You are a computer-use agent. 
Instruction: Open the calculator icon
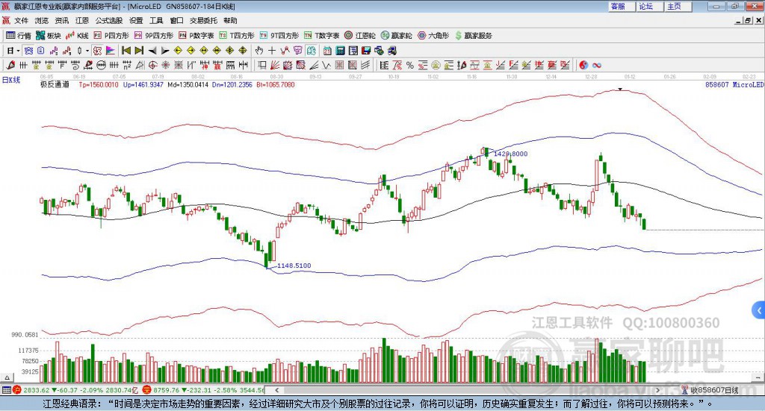[x=340, y=51]
